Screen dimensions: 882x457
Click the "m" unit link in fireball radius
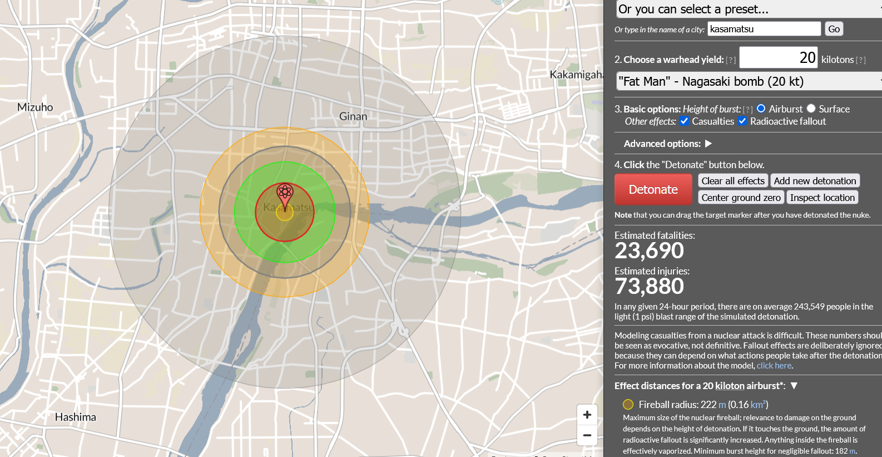click(x=722, y=405)
